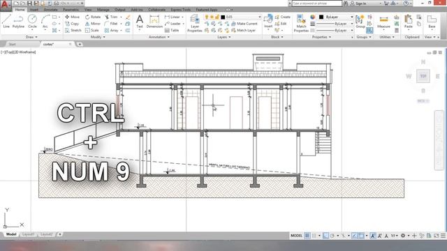Switch to the Insert ribbon tab
447x251 pixels.
[34, 10]
